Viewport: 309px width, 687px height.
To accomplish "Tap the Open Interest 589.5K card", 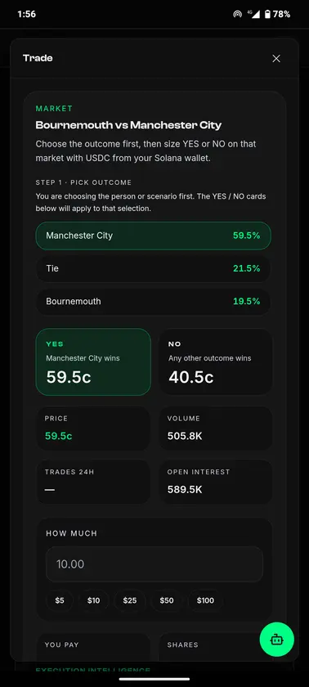I will coord(215,482).
